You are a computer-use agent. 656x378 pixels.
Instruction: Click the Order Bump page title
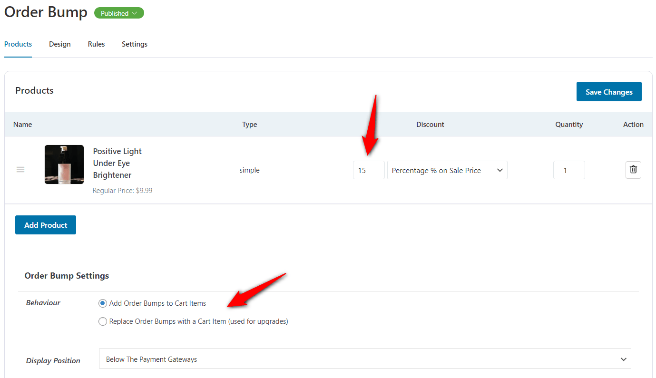point(46,13)
